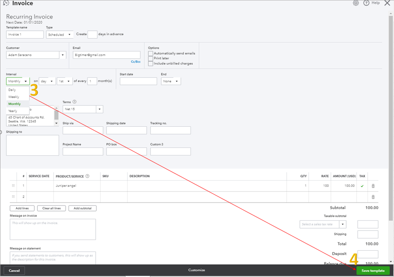Open the Interval Monthly dropdown
The image size is (394, 277).
click(18, 81)
